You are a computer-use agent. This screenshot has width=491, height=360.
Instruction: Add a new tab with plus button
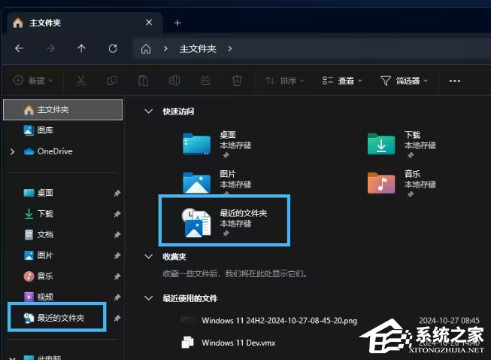pos(177,23)
